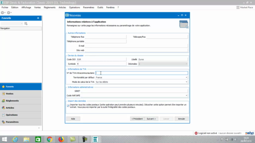Viewport: 255px width, 143px height.
Task: Open File Explorer from taskbar
Action: pyautogui.click(x=26, y=139)
